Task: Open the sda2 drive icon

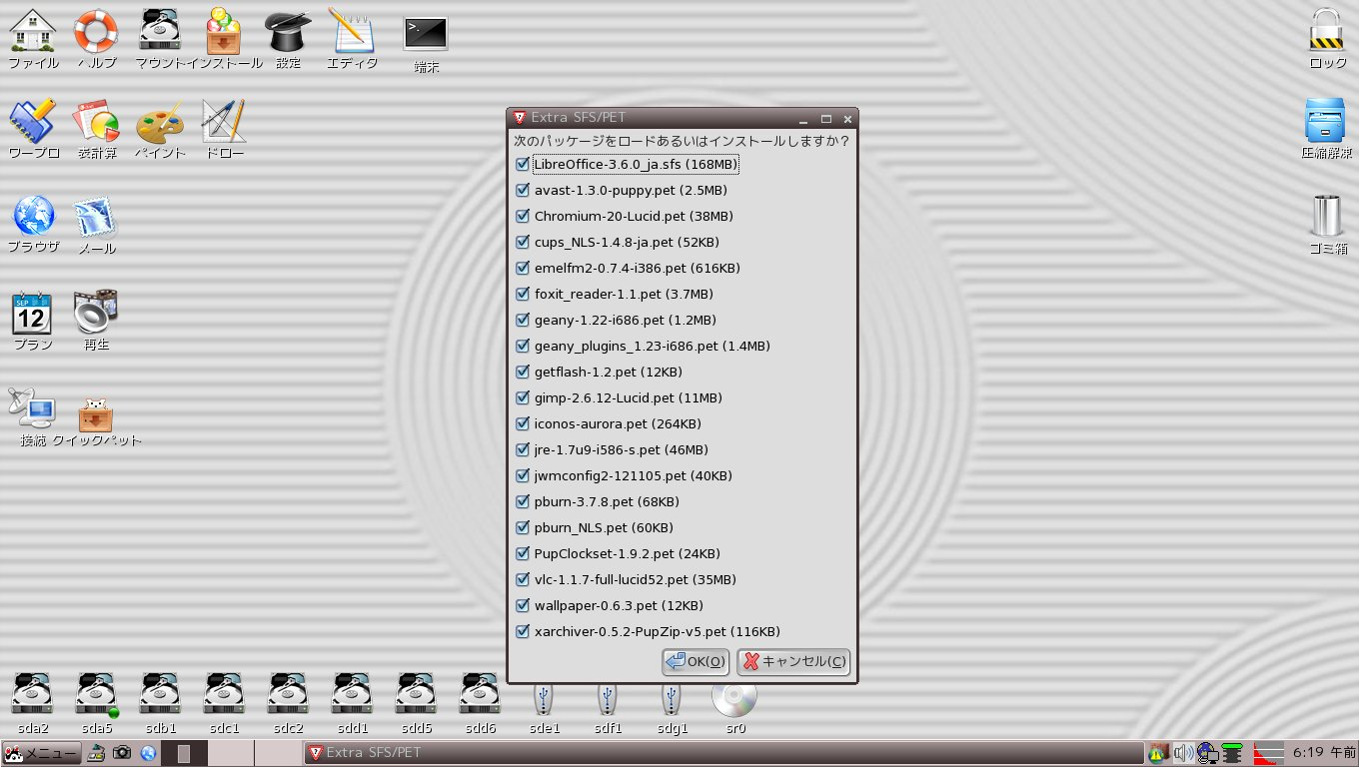Action: (x=33, y=695)
